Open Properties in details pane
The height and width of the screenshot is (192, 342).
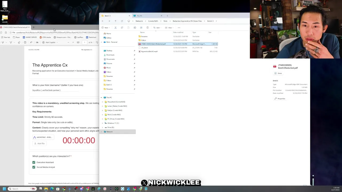pyautogui.click(x=280, y=99)
